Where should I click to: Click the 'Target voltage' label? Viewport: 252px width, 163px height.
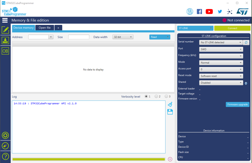pyautogui.click(x=186, y=94)
